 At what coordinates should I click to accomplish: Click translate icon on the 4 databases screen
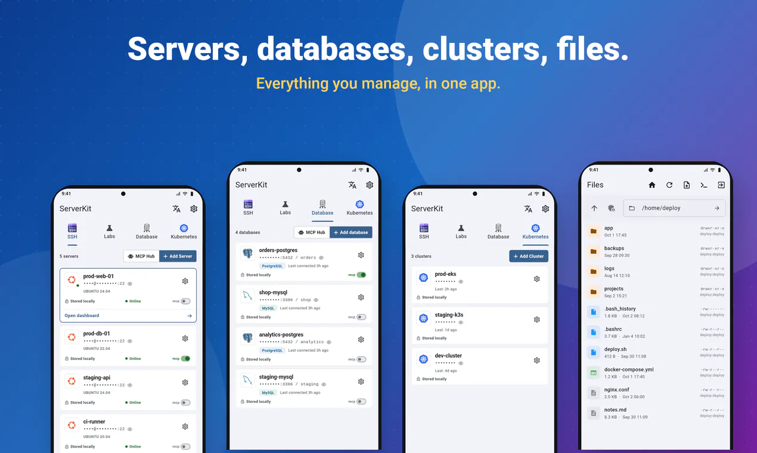pyautogui.click(x=352, y=185)
